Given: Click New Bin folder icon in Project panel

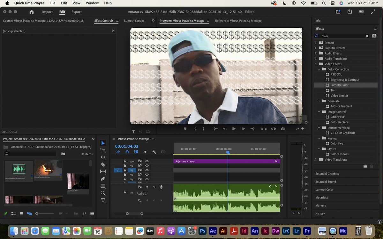Looking at the screenshot, I should coord(92,213).
